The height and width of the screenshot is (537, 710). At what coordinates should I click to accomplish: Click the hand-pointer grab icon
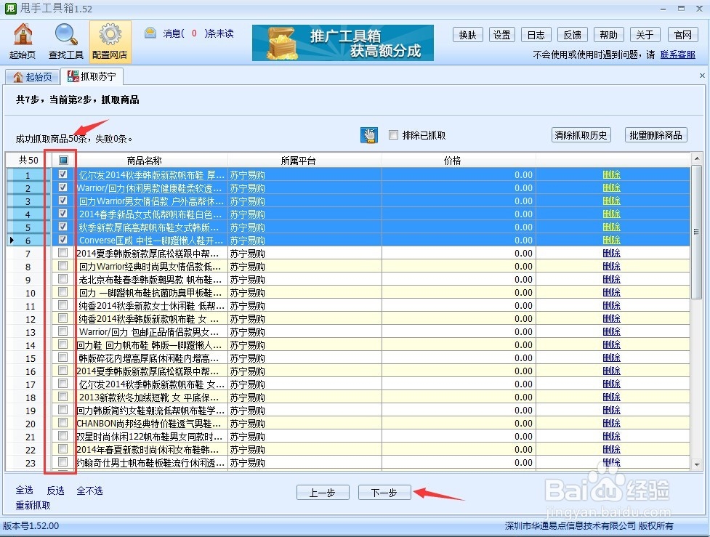[x=369, y=135]
